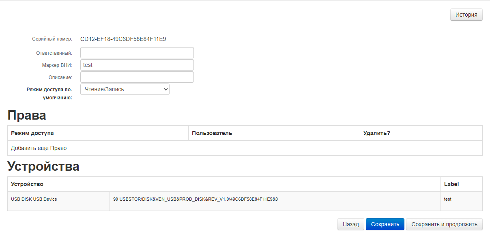This screenshot has width=490, height=238.
Task: Focus the Маркер ВНИ field containing test
Action: (x=137, y=65)
